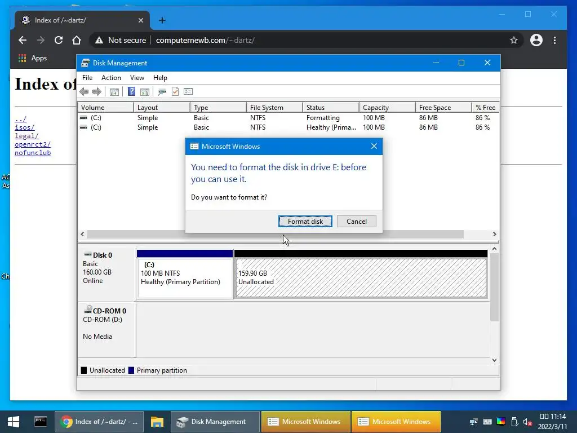Open Chrome three-dot menu
The height and width of the screenshot is (433, 577).
tap(554, 40)
